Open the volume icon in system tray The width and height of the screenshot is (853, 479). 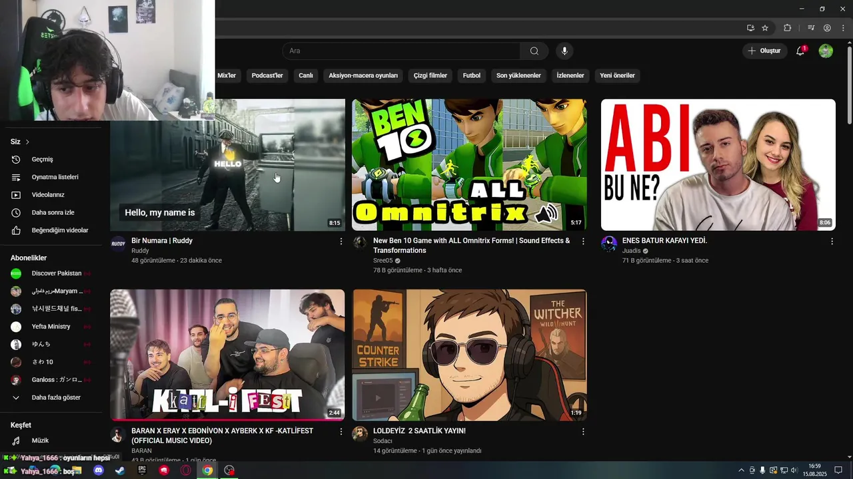tap(794, 470)
